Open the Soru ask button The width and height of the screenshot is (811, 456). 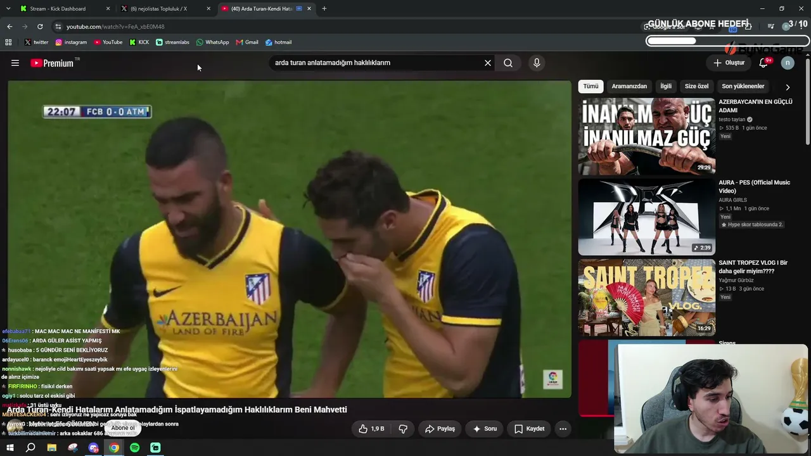click(x=485, y=429)
